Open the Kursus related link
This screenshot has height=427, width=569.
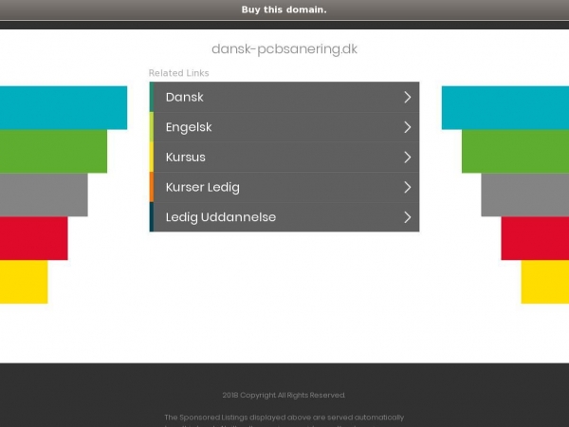coord(284,157)
